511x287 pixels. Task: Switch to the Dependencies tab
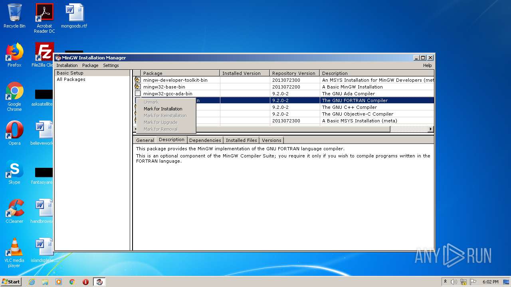(x=205, y=140)
